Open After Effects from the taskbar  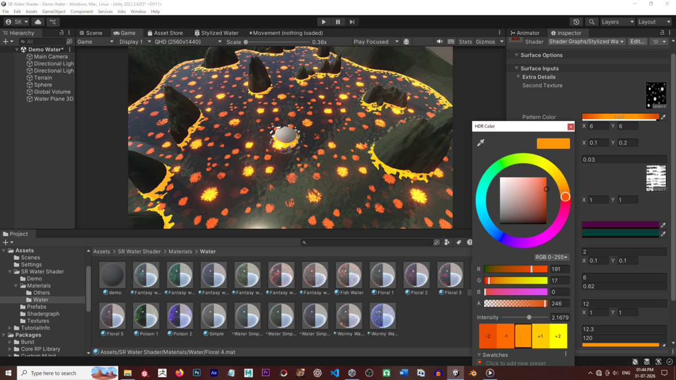[214, 373]
